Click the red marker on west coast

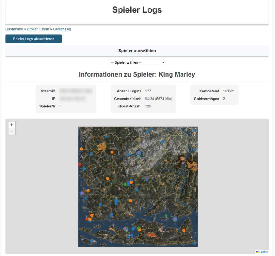(79, 164)
